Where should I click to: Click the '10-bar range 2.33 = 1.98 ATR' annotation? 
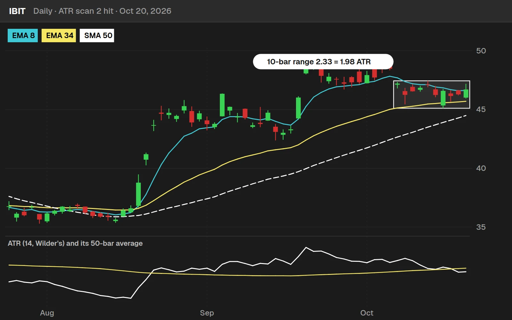pos(323,61)
